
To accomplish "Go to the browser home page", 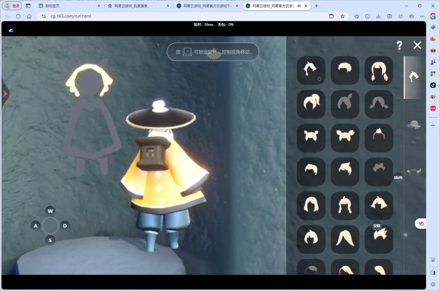I will point(29,16).
